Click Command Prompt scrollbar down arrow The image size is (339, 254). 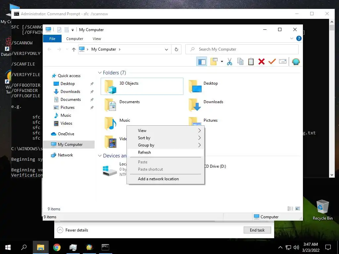332,175
